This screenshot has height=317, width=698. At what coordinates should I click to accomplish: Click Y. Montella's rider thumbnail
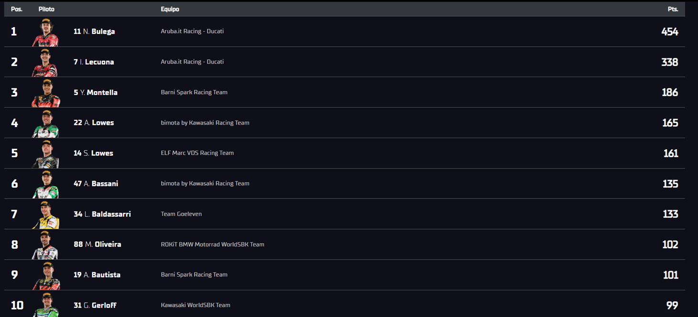[45, 93]
